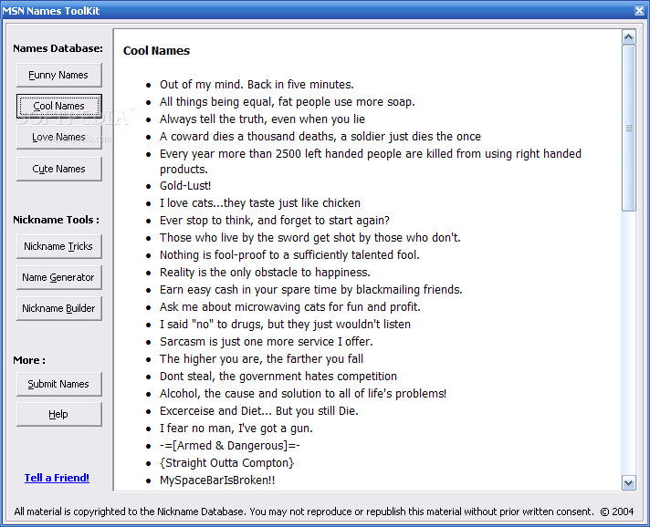Click 'Reality is the only obstacle to happiness.'
The width and height of the screenshot is (650, 527).
pyautogui.click(x=265, y=273)
